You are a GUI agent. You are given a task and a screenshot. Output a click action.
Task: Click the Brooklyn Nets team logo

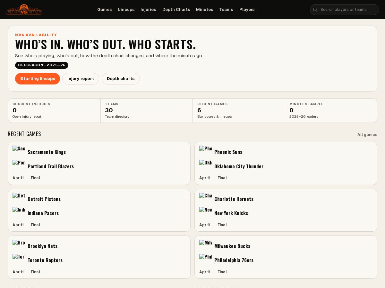pyautogui.click(x=19, y=246)
